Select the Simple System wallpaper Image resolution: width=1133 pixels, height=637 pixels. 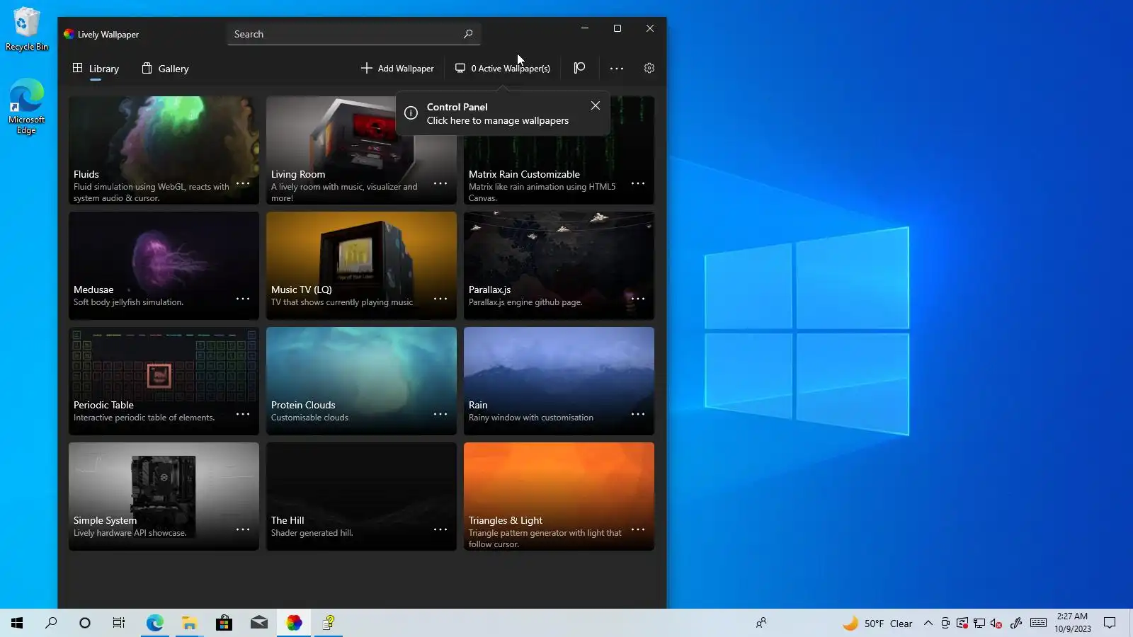point(164,496)
